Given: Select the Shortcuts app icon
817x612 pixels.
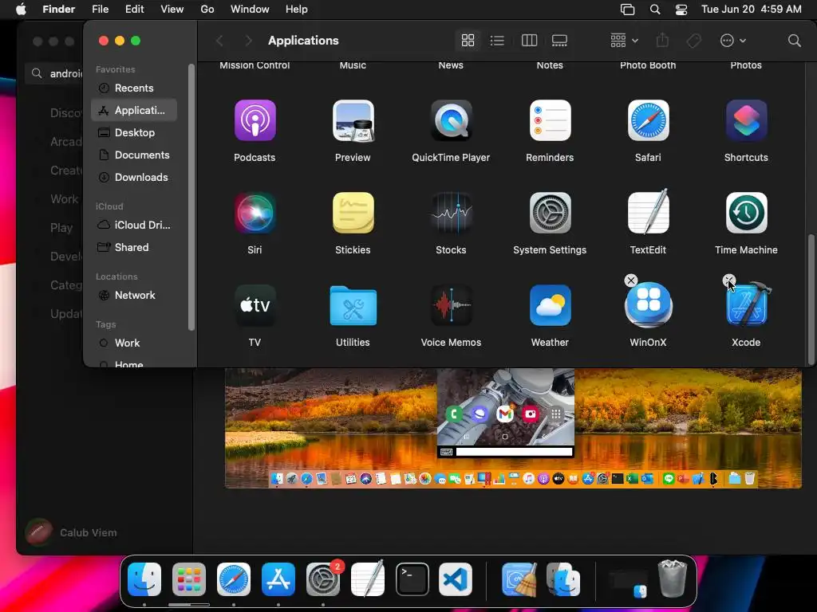Looking at the screenshot, I should coord(746,121).
